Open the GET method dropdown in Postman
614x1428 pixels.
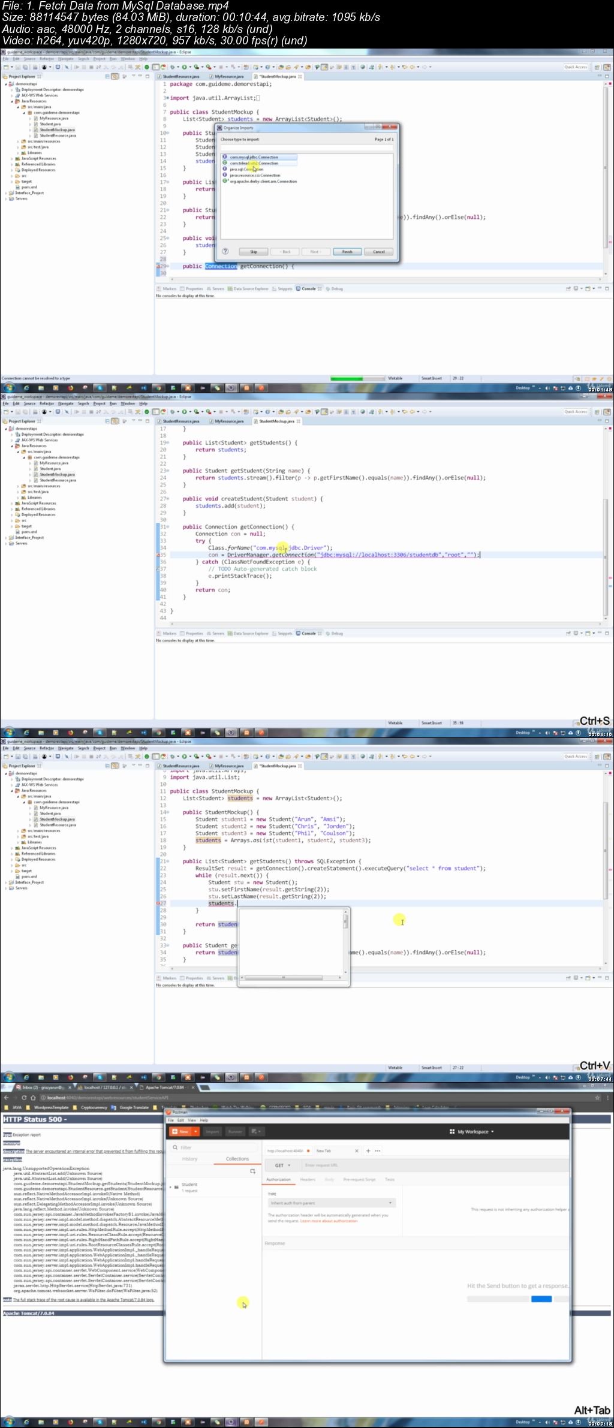point(282,1165)
